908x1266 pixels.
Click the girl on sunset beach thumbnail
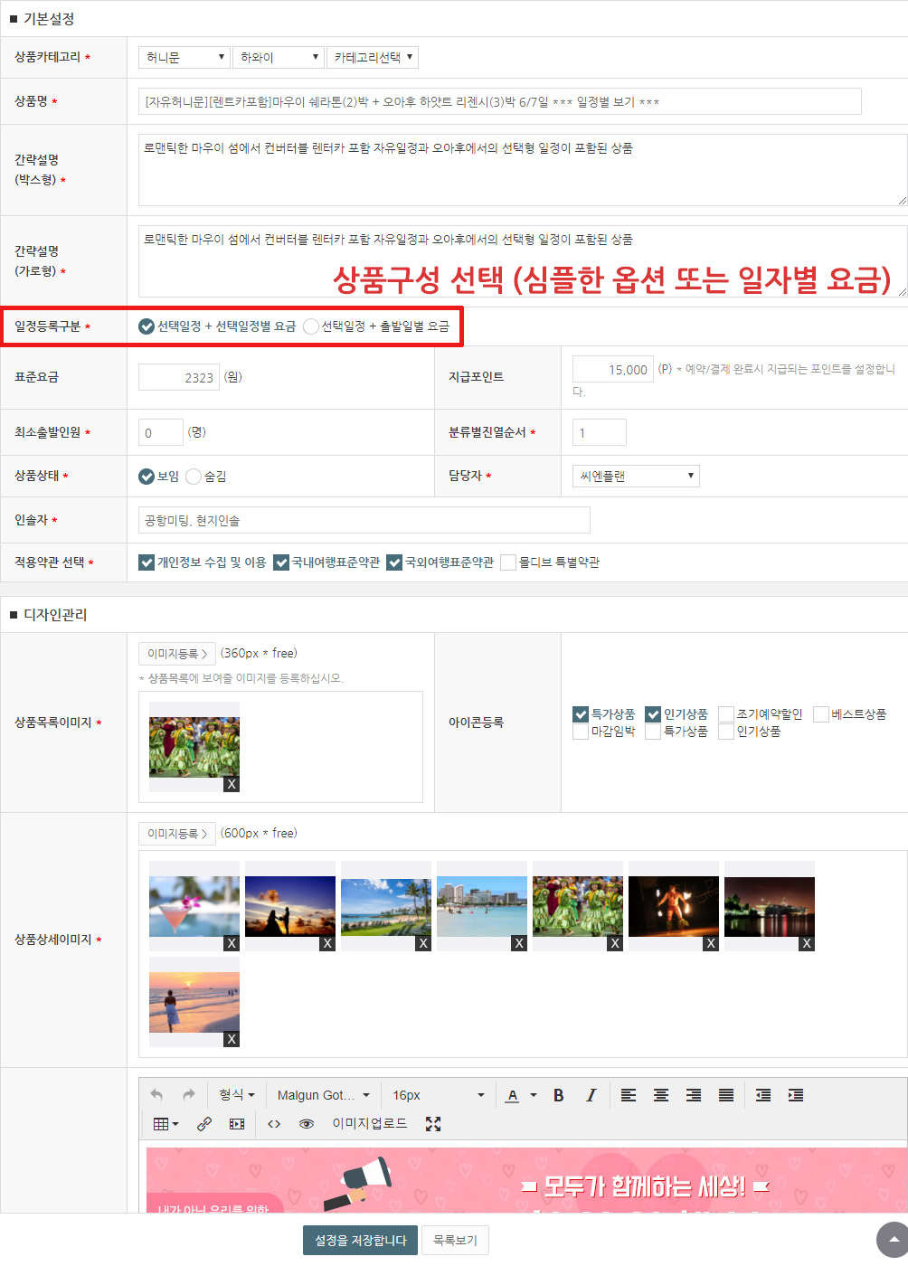pos(194,1002)
